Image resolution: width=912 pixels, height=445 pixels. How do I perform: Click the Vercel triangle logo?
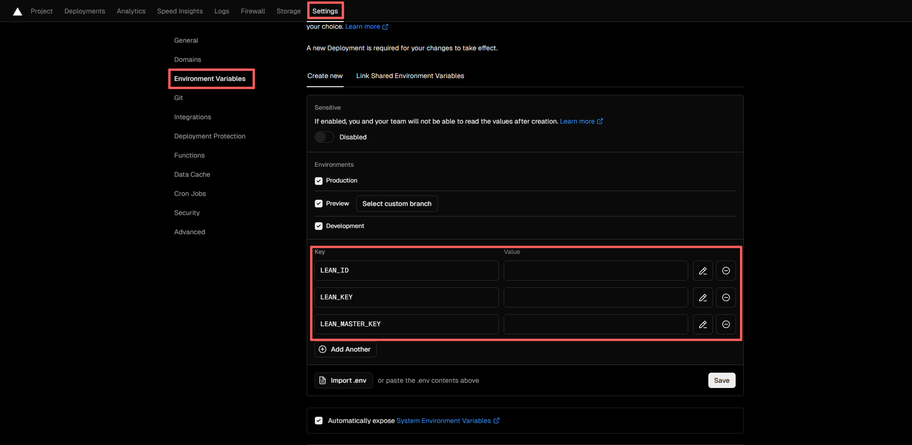tap(18, 11)
